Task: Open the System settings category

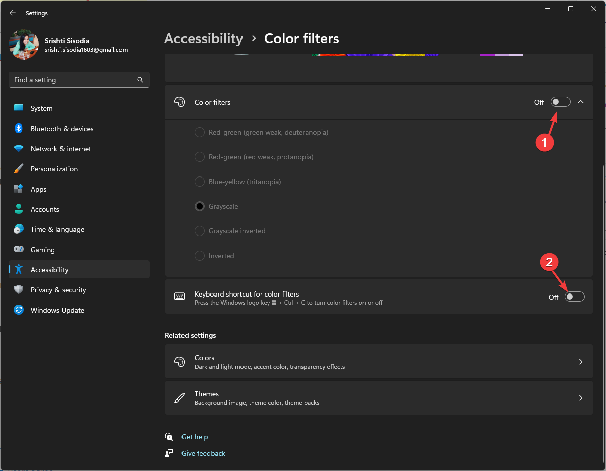Action: (41, 108)
